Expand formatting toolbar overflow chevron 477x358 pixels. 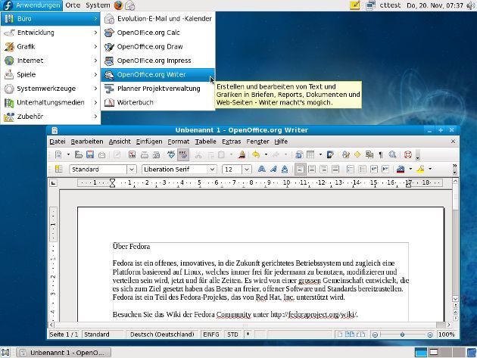pos(454,166)
